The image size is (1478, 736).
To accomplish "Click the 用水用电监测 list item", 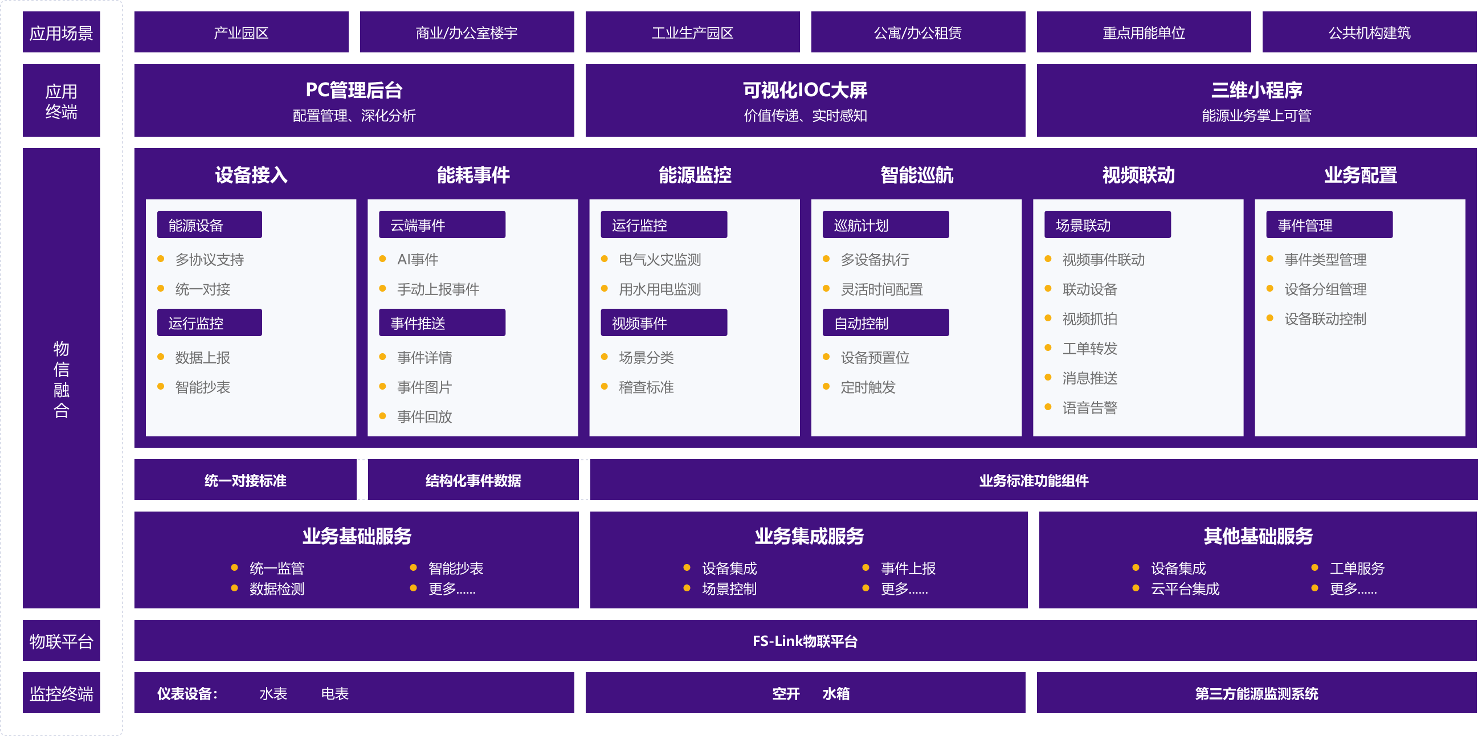I will pos(660,289).
